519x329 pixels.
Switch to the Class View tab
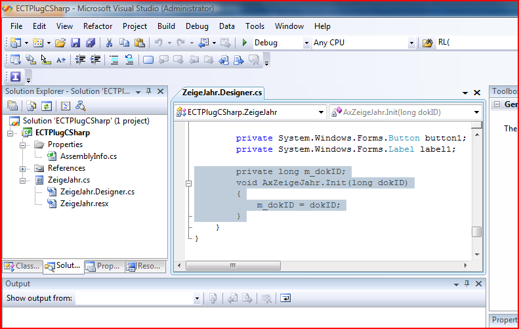[x=22, y=266]
